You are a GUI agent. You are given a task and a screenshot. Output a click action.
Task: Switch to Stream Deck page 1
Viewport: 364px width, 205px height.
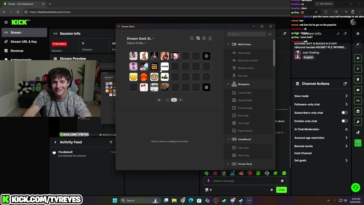(x=167, y=100)
